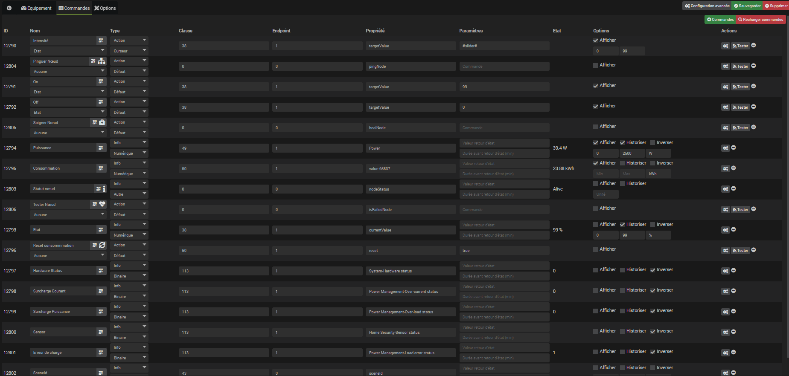Check Afficher for Statut nœud
This screenshot has height=376, width=789.
596,184
